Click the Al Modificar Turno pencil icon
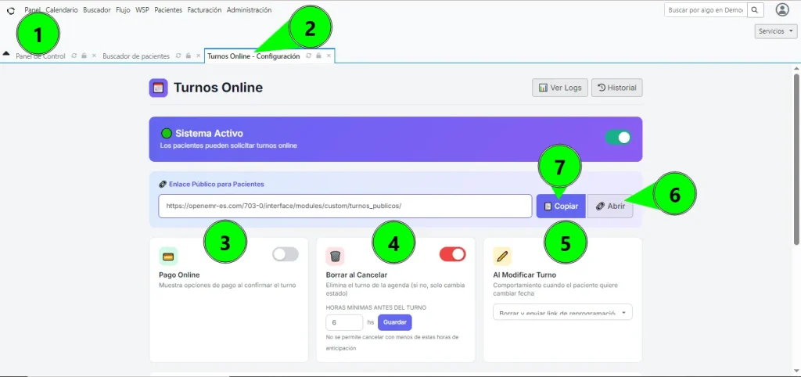 click(x=502, y=257)
